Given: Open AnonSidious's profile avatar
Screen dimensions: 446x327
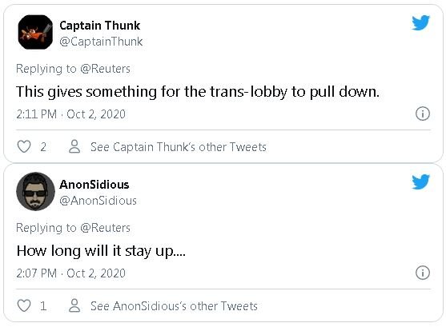Looking at the screenshot, I should (x=35, y=191).
